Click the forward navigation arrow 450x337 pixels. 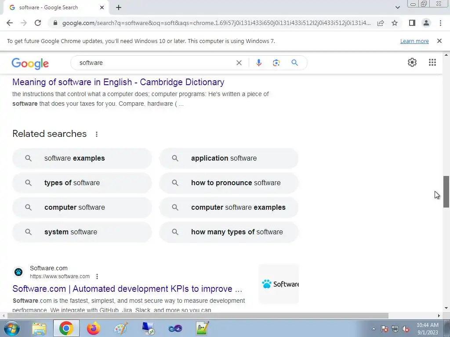(24, 23)
